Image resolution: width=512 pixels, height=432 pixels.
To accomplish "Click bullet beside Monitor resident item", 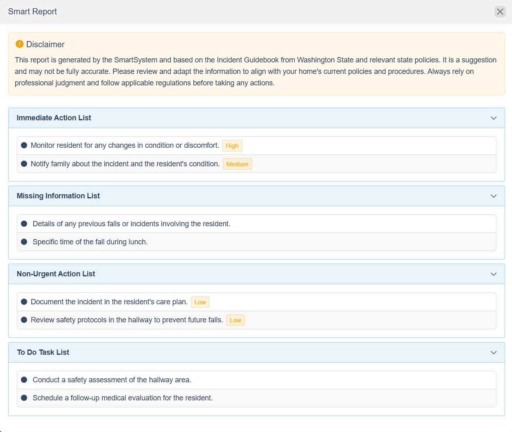I will 24,145.
